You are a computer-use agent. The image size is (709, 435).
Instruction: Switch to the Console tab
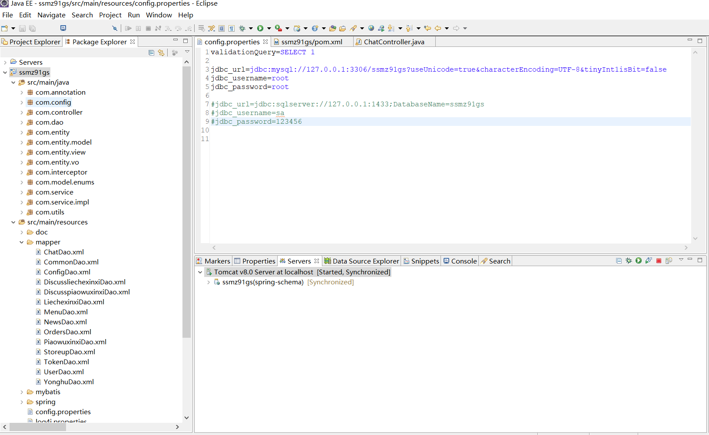(460, 261)
